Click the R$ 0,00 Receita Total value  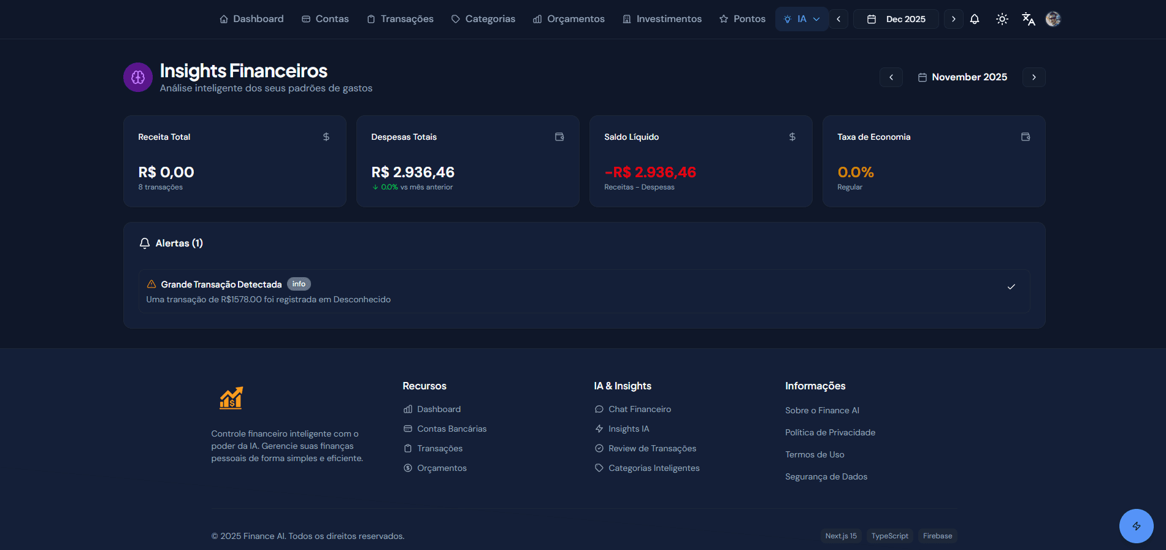(166, 172)
